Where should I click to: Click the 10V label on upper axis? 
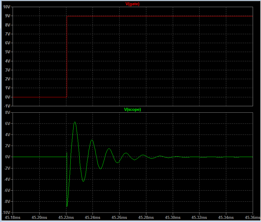(x=7, y=7)
